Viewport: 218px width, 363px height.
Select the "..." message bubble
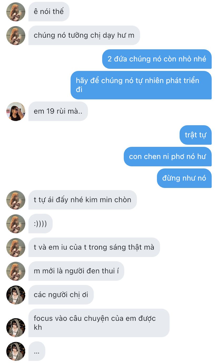coord(37,351)
